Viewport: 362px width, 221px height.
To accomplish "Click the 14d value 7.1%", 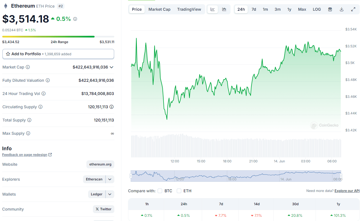I will pyautogui.click(x=257, y=215).
